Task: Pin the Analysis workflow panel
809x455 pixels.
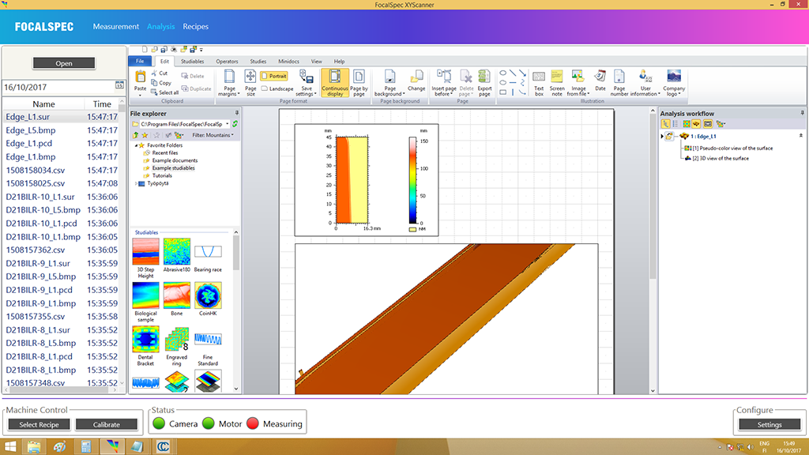Action: coord(803,113)
